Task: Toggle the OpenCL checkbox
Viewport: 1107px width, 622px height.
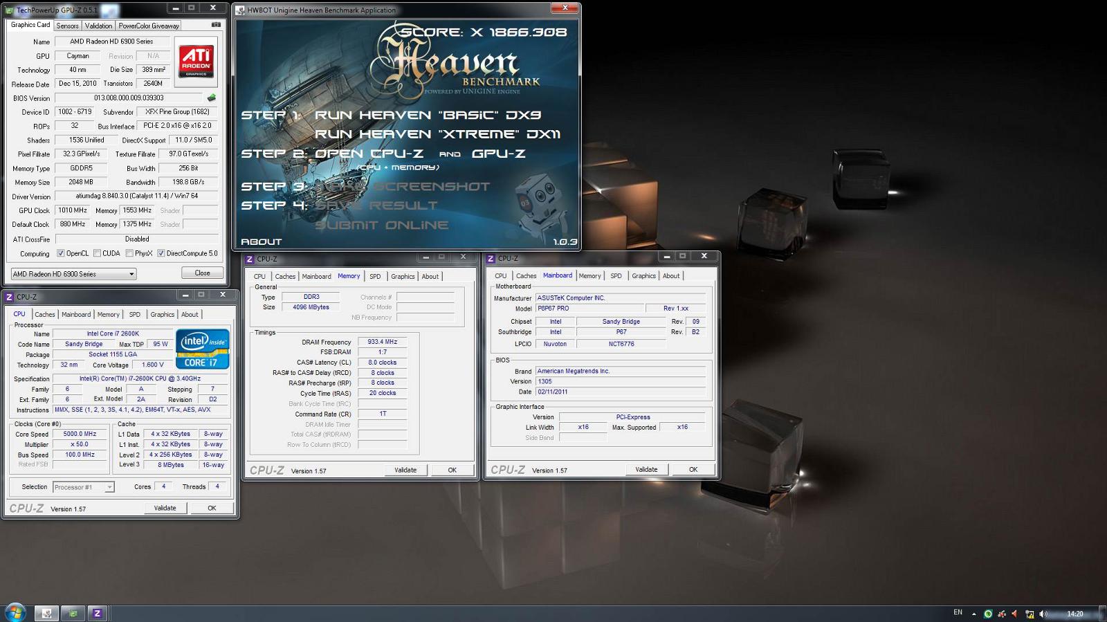Action: [x=60, y=253]
